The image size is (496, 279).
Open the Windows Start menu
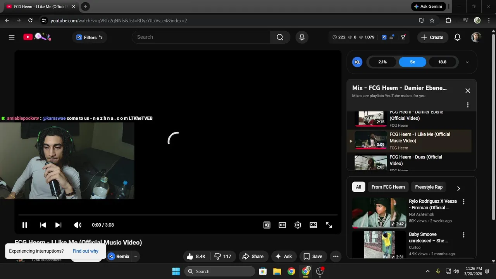(x=176, y=271)
